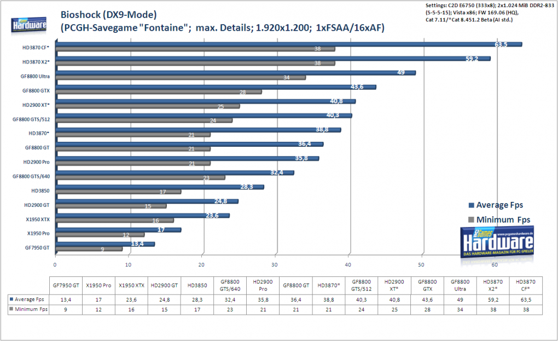The height and width of the screenshot is (341, 558).
Task: Select the blue average bar for HD3870 CF
Action: 289,44
